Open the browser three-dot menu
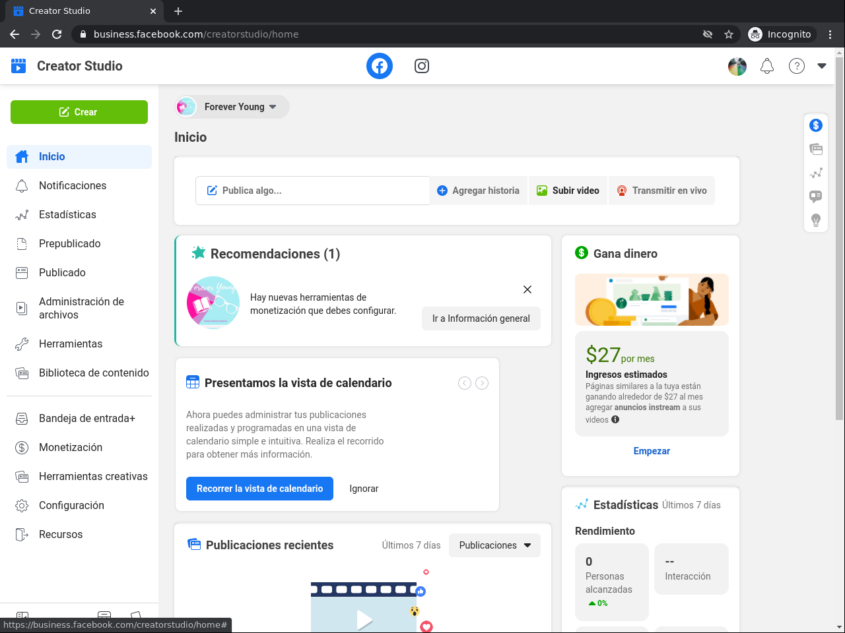 click(830, 34)
